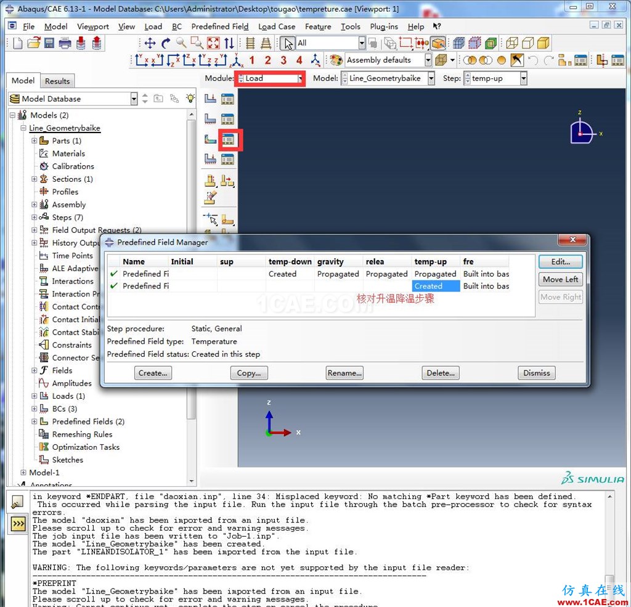Click the Auto-Fit View icon
Viewport: 631px width, 607px height.
213,43
